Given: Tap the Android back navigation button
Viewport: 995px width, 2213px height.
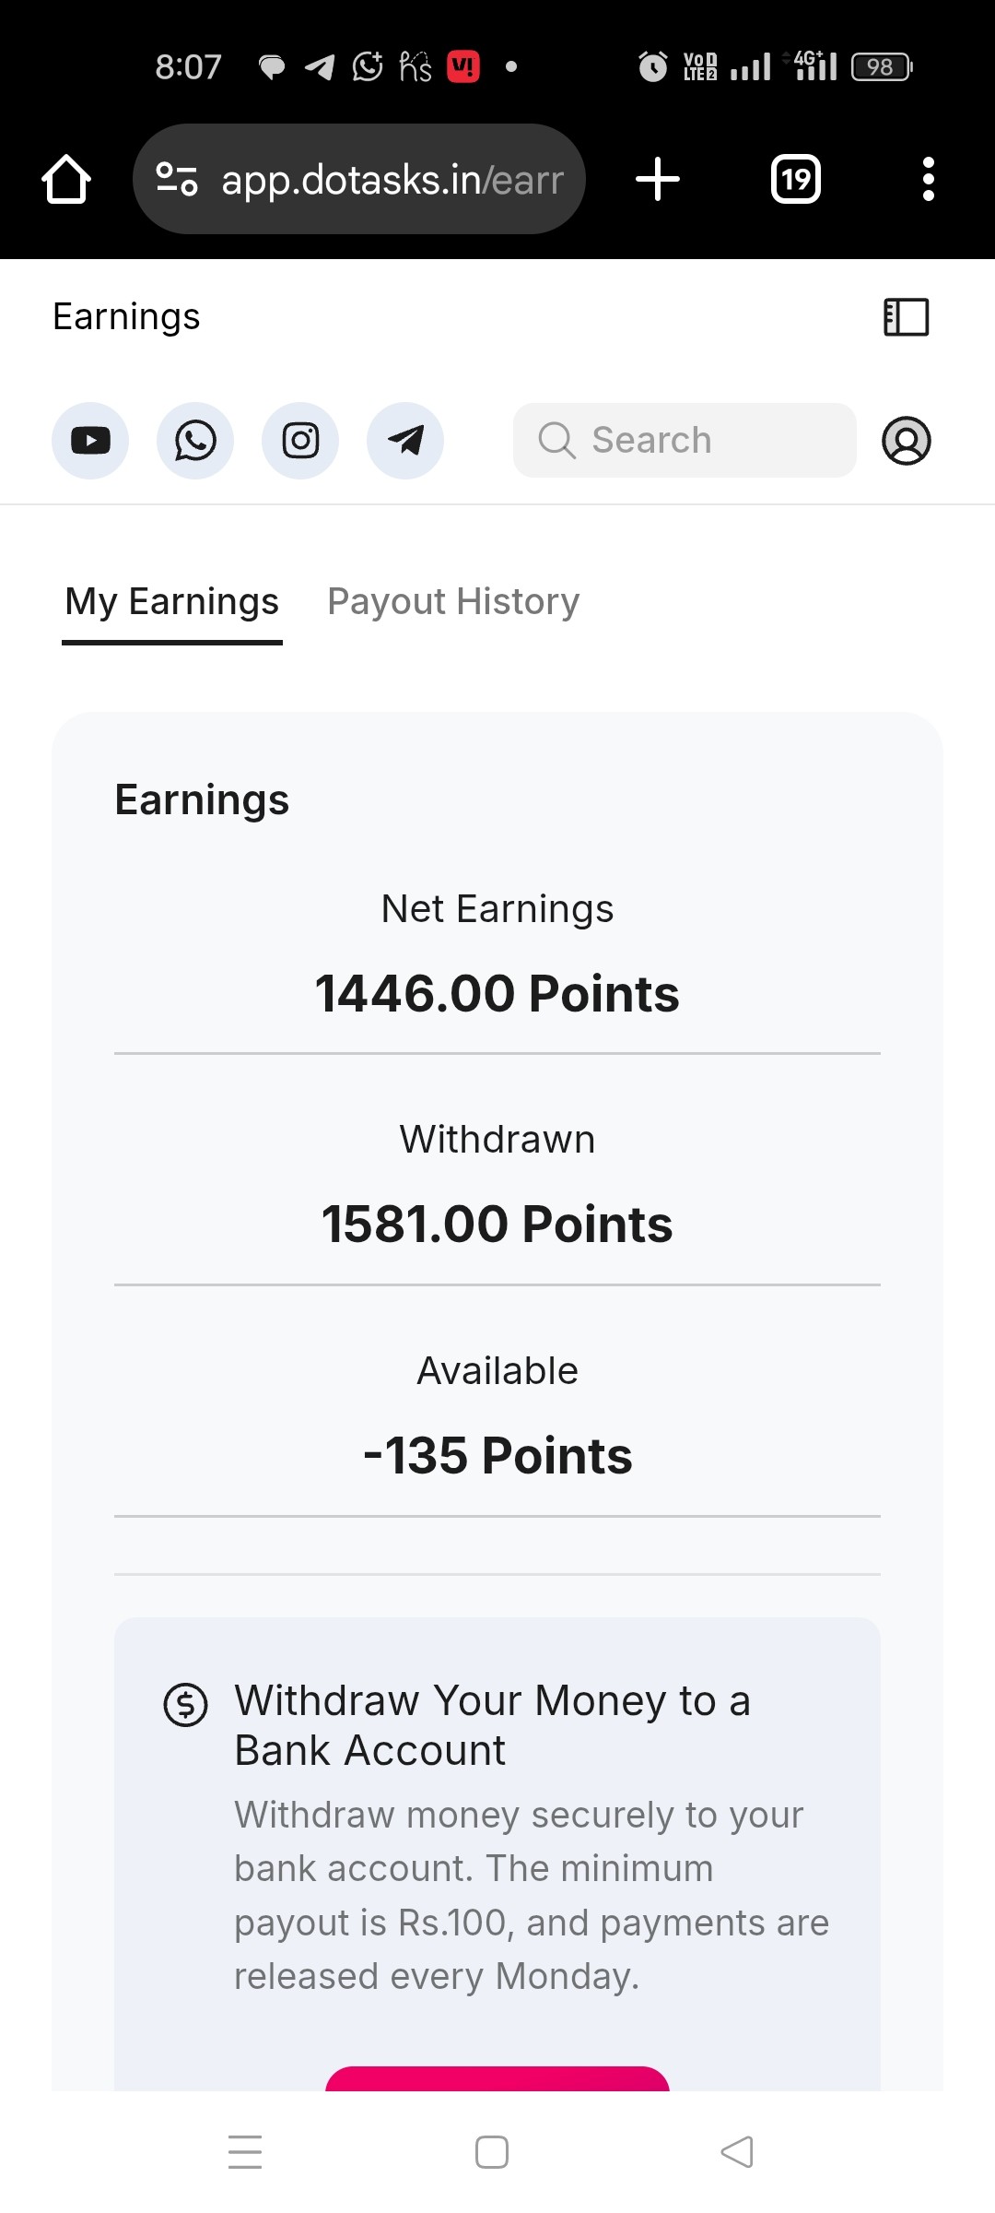Looking at the screenshot, I should click(737, 2152).
